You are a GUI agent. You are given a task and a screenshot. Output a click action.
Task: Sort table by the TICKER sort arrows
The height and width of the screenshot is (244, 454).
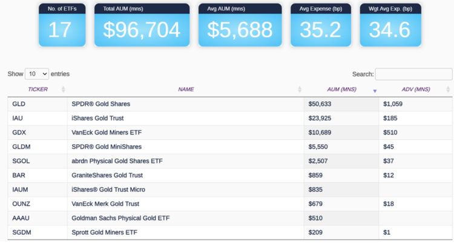63,90
